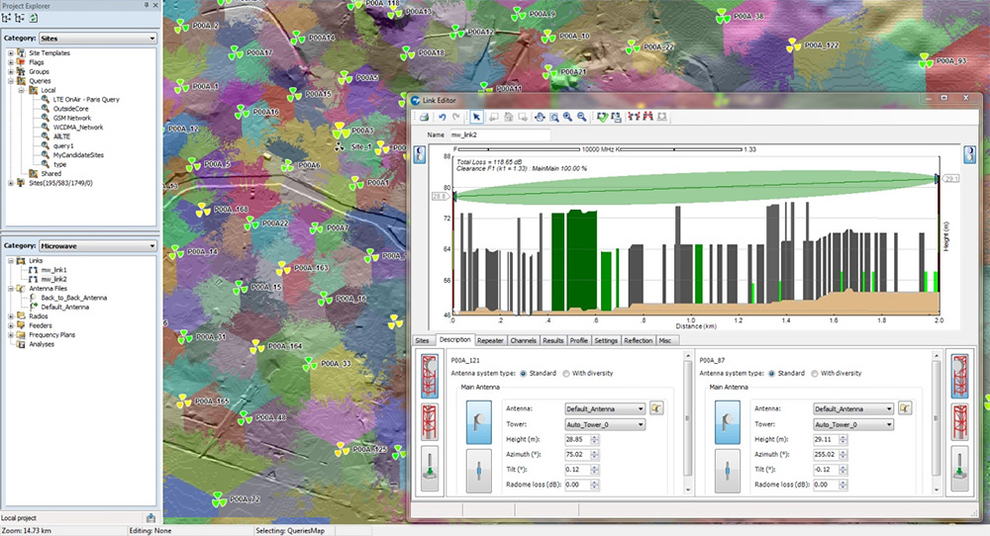The image size is (990, 536).
Task: Click the Redo arrow in Link Editor
Action: [455, 117]
